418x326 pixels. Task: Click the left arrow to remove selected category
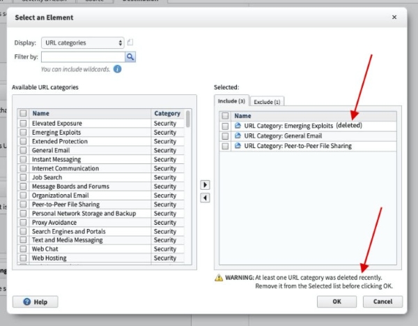(x=205, y=198)
